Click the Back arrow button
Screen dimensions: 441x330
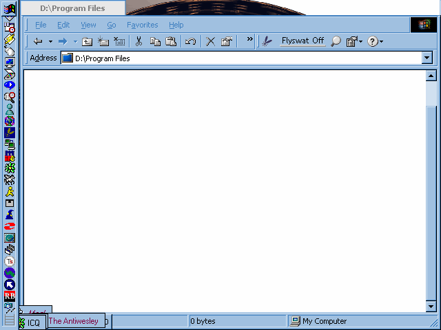pos(38,41)
